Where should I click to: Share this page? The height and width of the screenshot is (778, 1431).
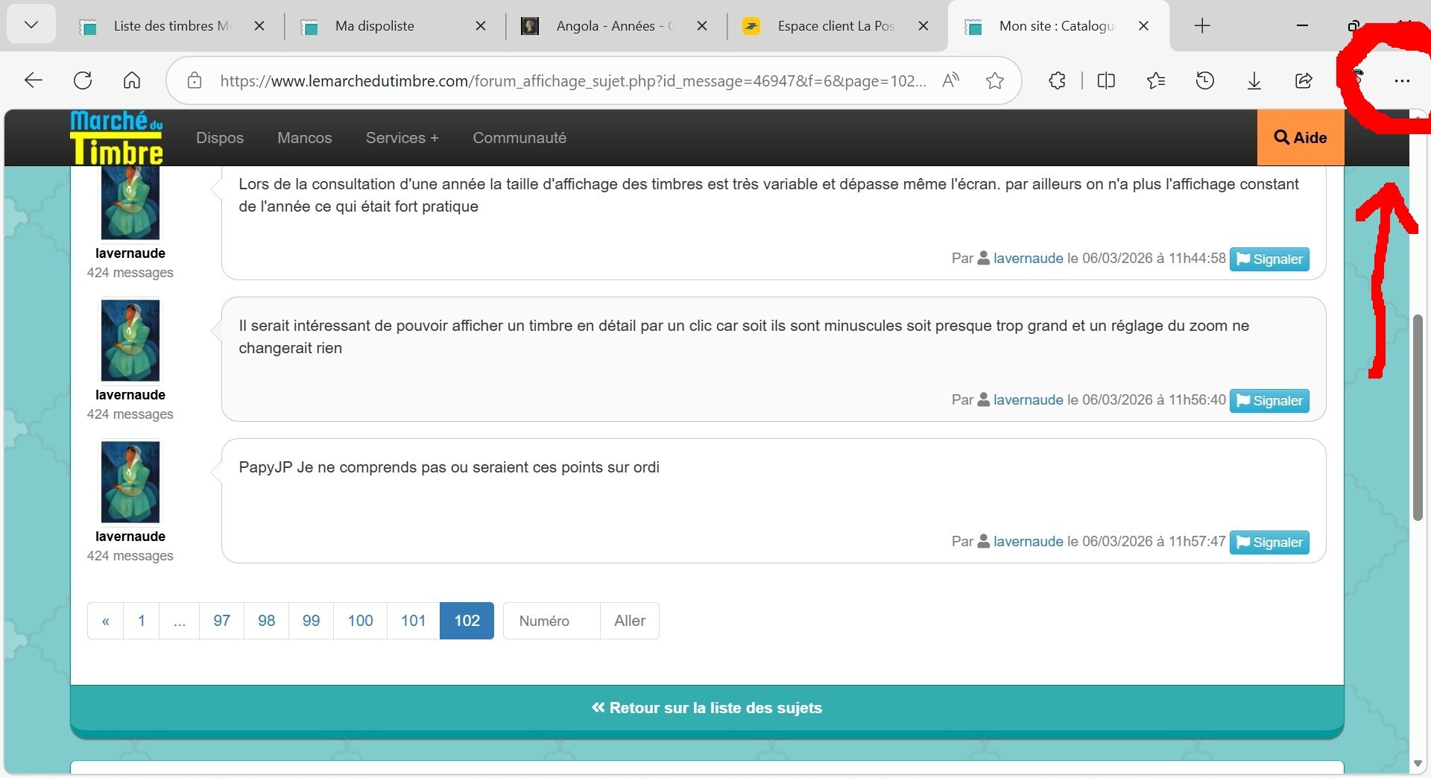pyautogui.click(x=1304, y=80)
